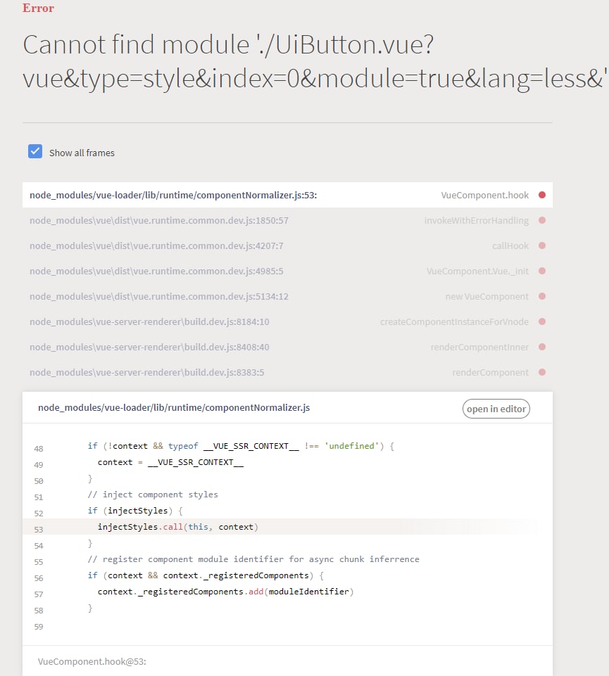Click the 'Show all frames' label
Screen dimensions: 609x676
pyautogui.click(x=82, y=153)
